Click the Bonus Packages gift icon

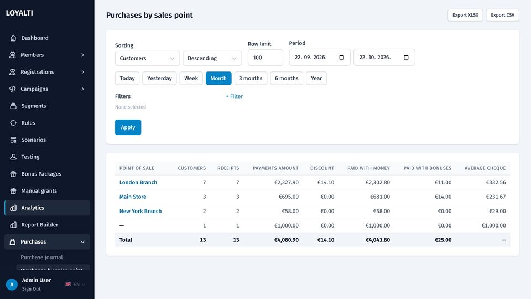coord(13,173)
